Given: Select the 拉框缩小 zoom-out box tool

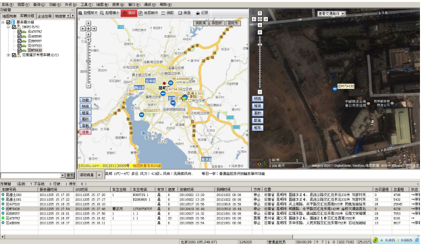Looking at the screenshot, I should click(x=110, y=13).
